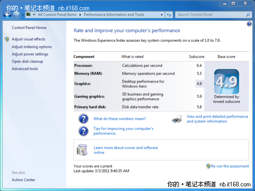Open the Help question mark icon
The height and width of the screenshot is (191, 255).
click(x=249, y=24)
